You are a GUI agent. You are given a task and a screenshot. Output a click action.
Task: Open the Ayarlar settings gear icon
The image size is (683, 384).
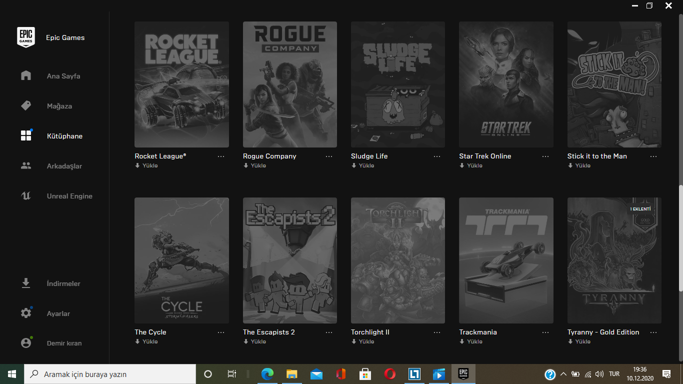point(26,313)
